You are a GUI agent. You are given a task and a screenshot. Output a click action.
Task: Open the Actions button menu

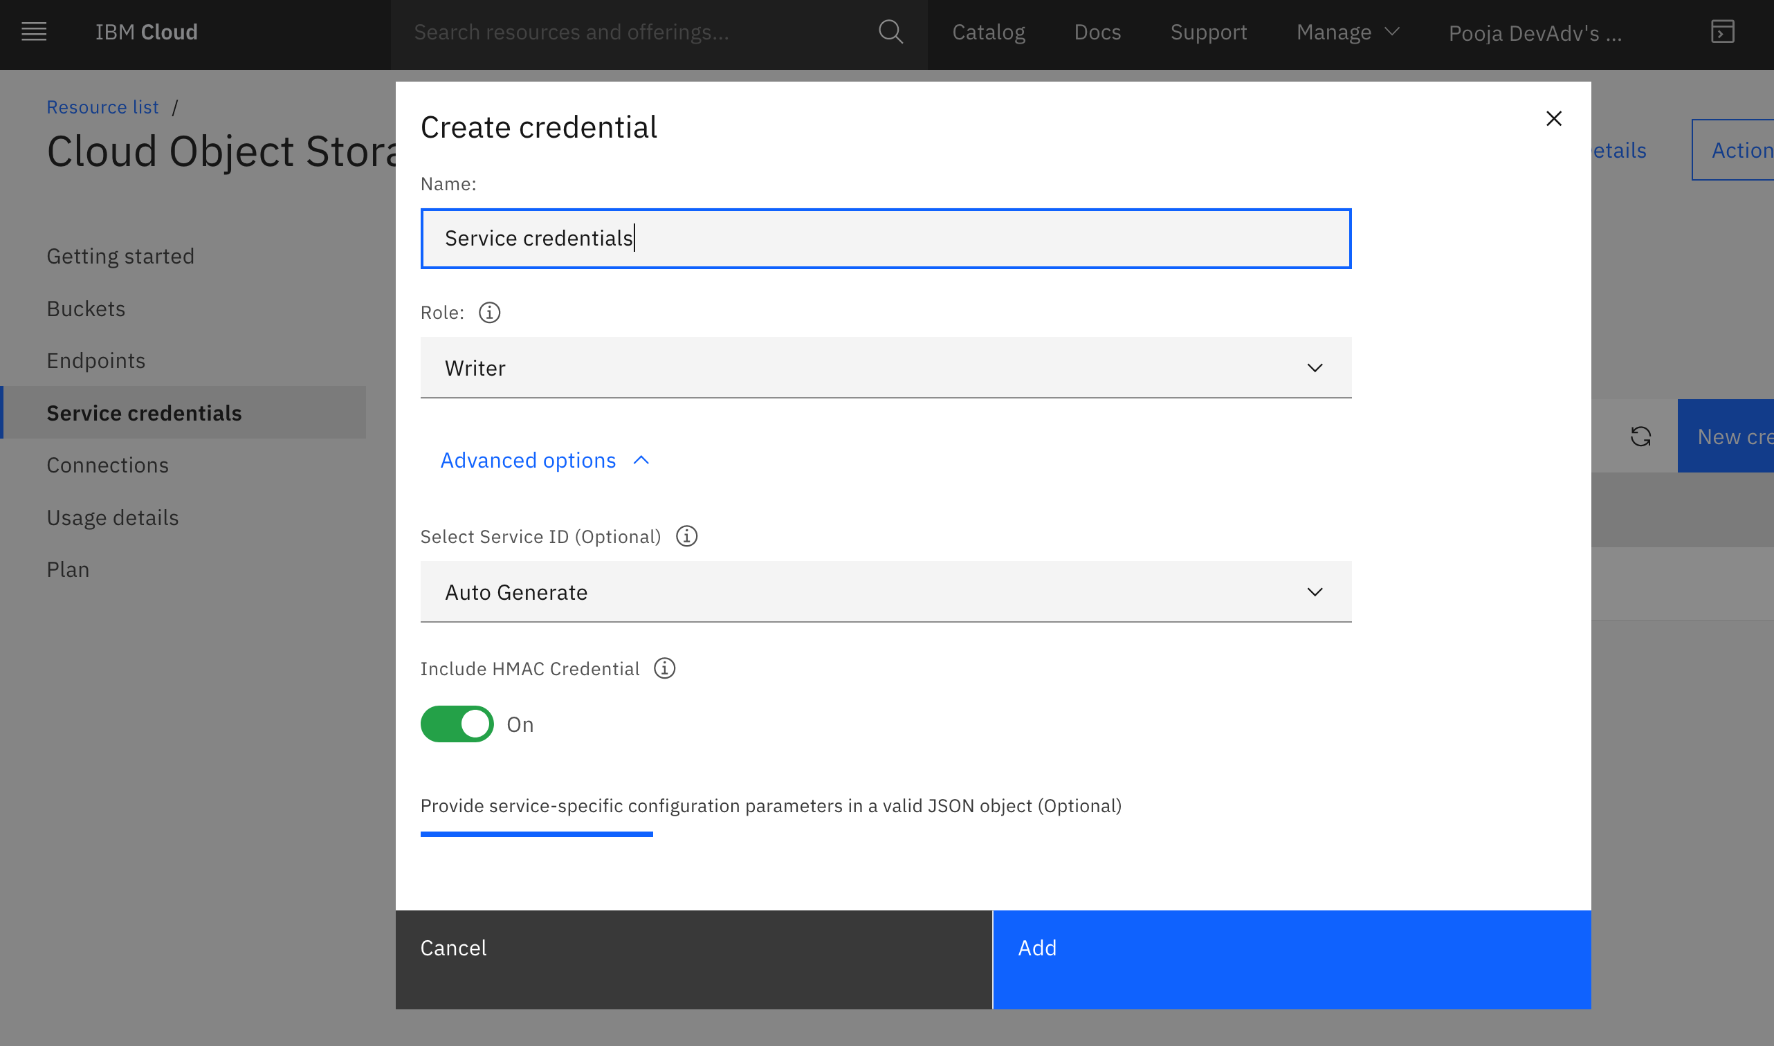pyautogui.click(x=1732, y=150)
